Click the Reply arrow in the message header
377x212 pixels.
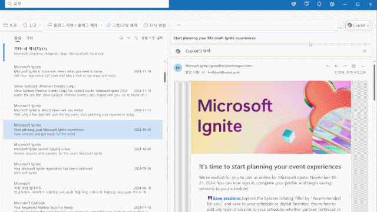click(x=328, y=66)
